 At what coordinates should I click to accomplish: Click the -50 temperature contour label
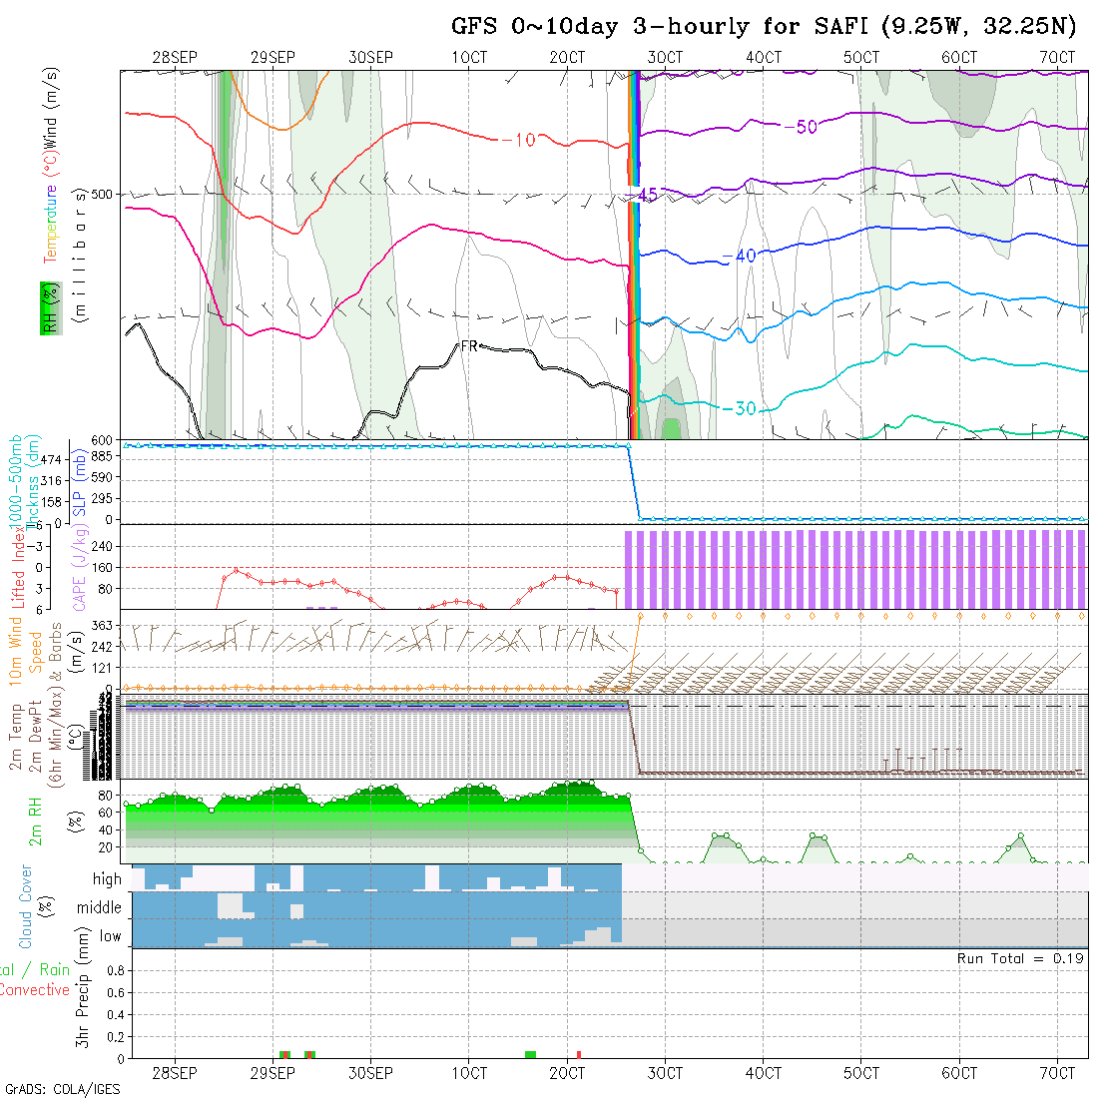pos(800,126)
